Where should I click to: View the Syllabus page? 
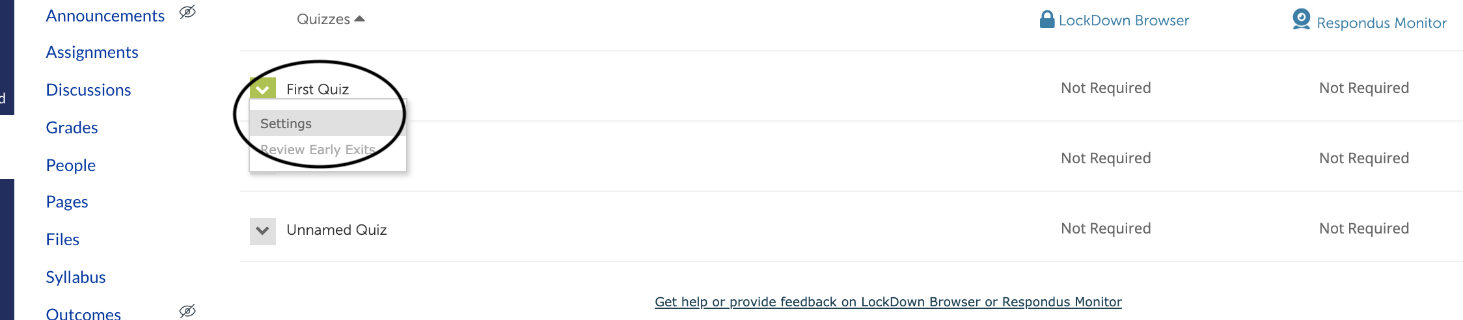[x=76, y=277]
